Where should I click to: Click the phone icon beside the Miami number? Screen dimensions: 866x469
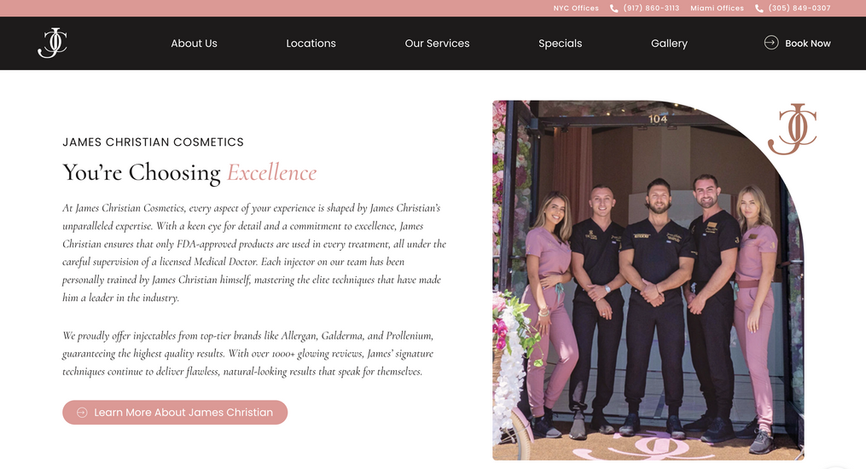758,9
